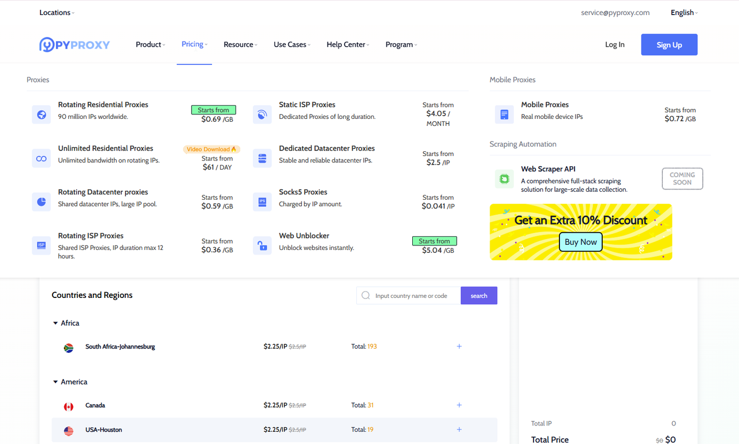Click the Web Scraper API chip icon
The height and width of the screenshot is (444, 739).
(x=504, y=179)
